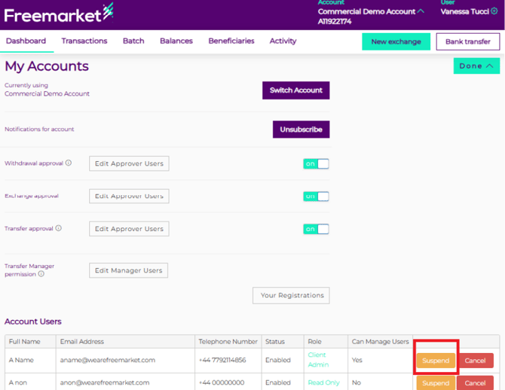Click info icon next to Withdrawal approval
505x390 pixels.
point(69,163)
